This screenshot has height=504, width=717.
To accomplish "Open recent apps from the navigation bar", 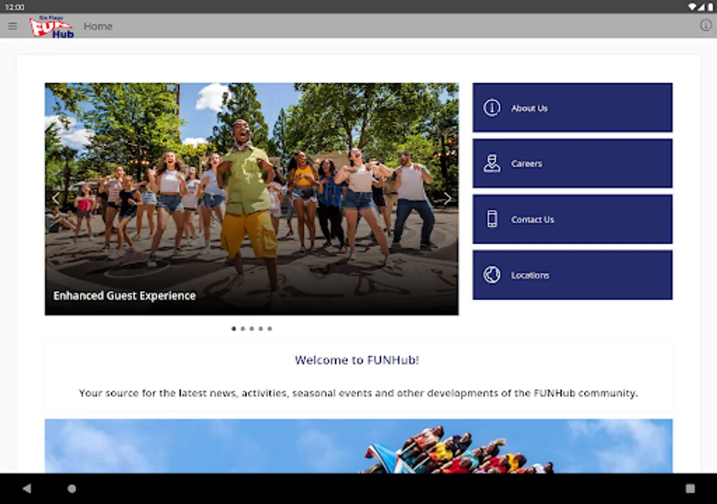I will (690, 488).
